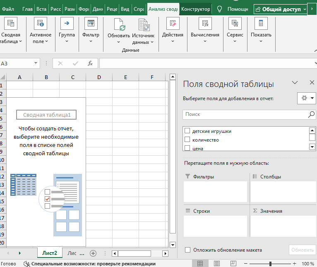This screenshot has width=317, height=267.
Task: Open the Активное поле ribbon group
Action: (41, 31)
